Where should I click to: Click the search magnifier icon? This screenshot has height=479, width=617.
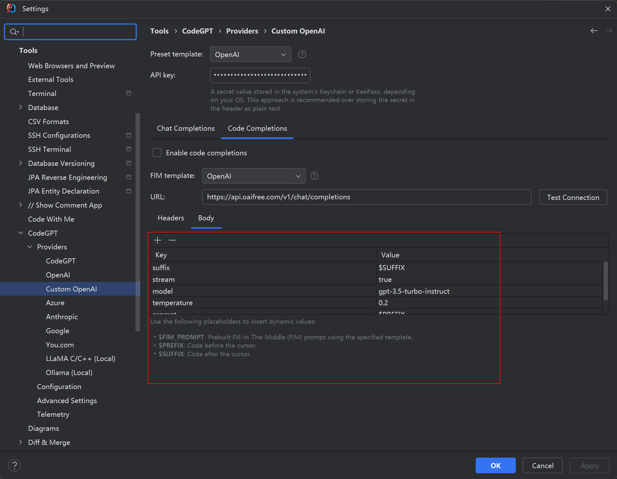tap(14, 32)
